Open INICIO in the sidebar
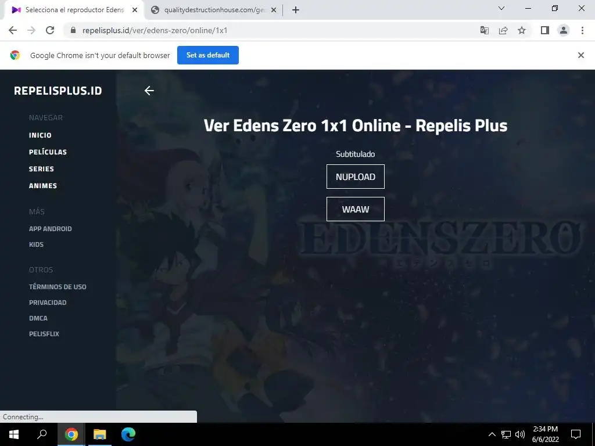 (40, 135)
